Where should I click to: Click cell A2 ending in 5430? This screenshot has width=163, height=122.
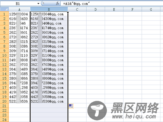tap(19, 18)
